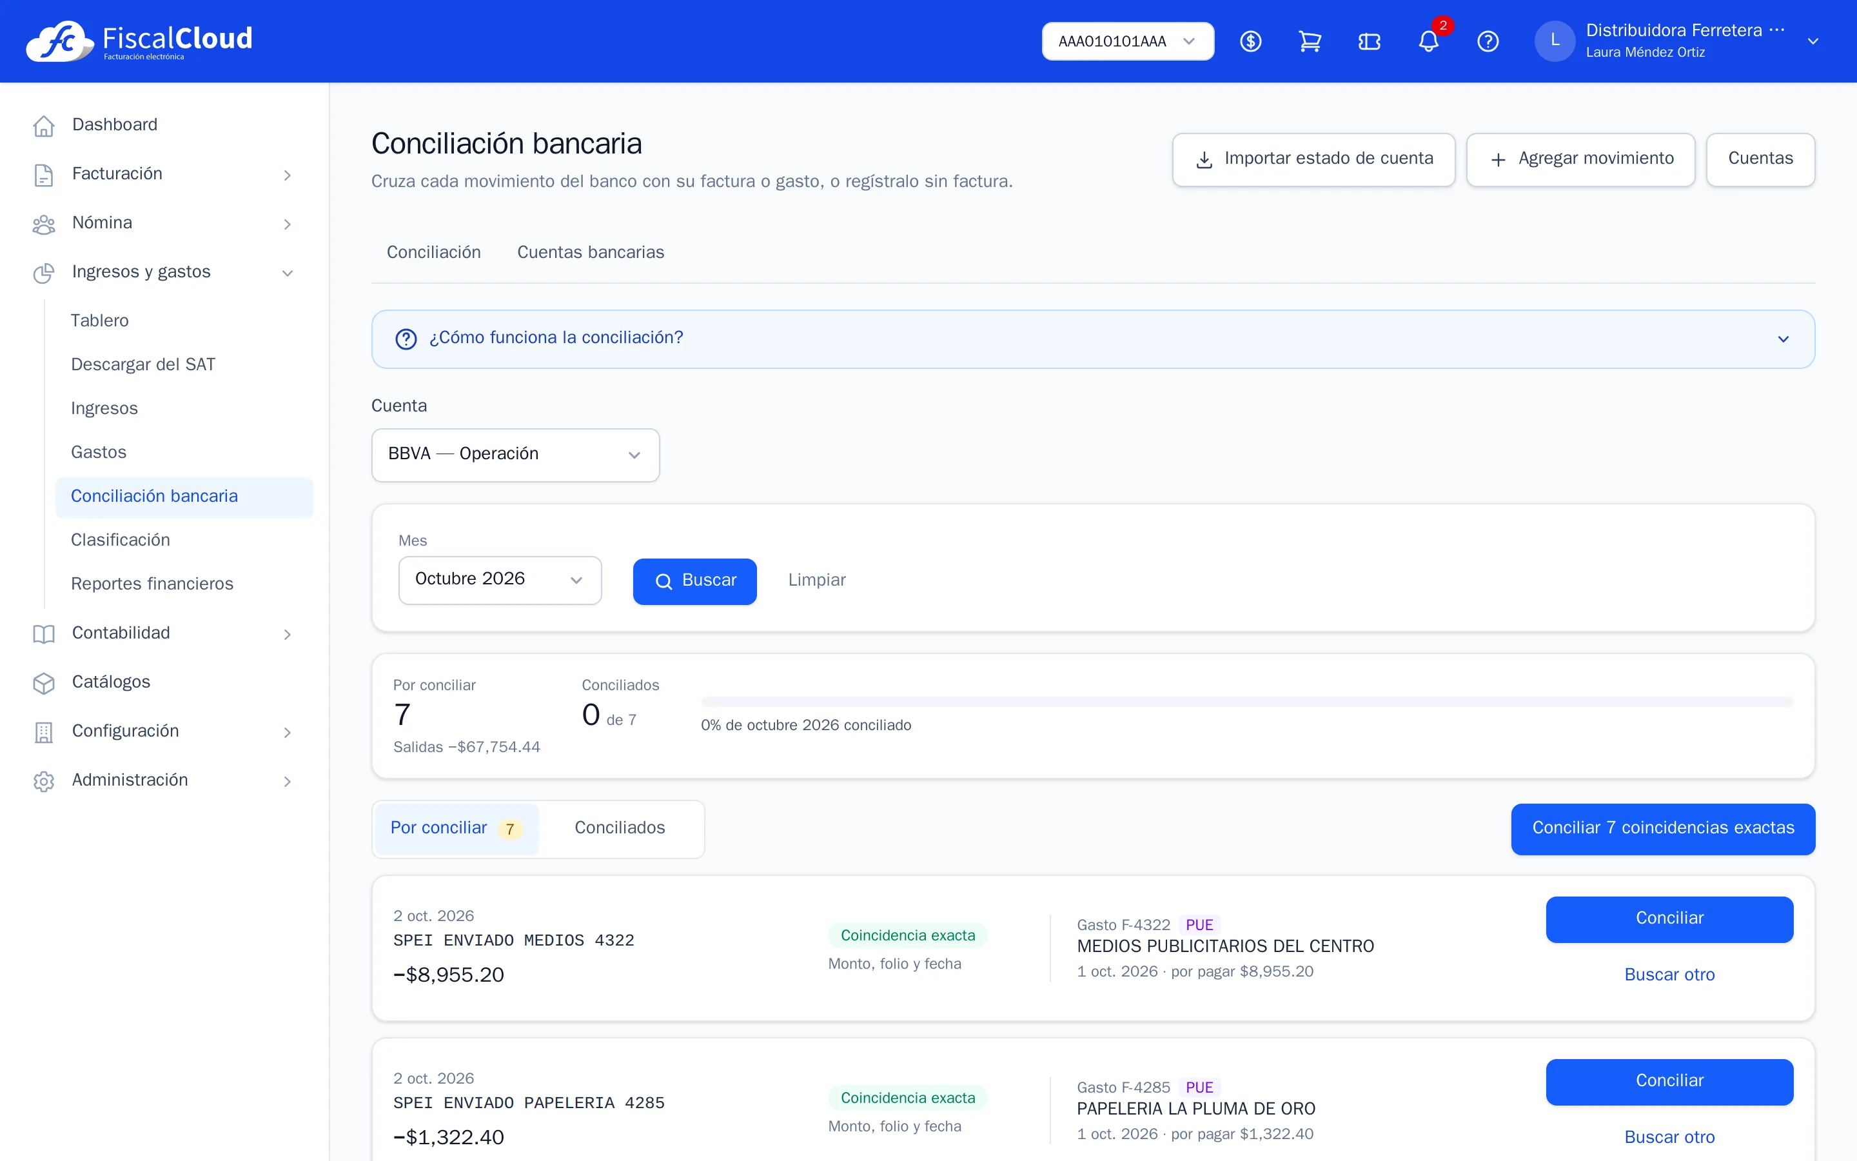Image resolution: width=1857 pixels, height=1161 pixels.
Task: Open the AAA010101AAA RFC dropdown
Action: pyautogui.click(x=1127, y=41)
